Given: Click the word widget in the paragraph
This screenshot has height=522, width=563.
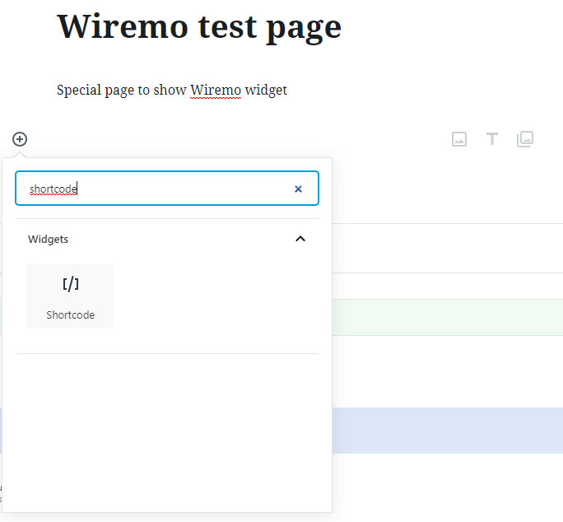Looking at the screenshot, I should [267, 91].
